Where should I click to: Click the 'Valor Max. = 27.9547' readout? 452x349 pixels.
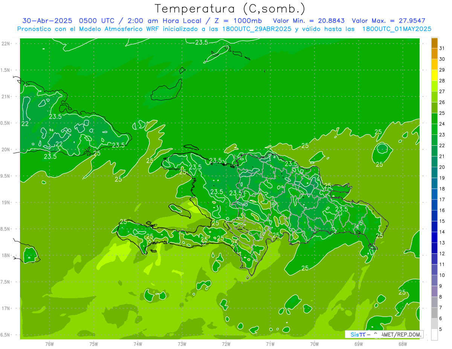click(x=389, y=21)
